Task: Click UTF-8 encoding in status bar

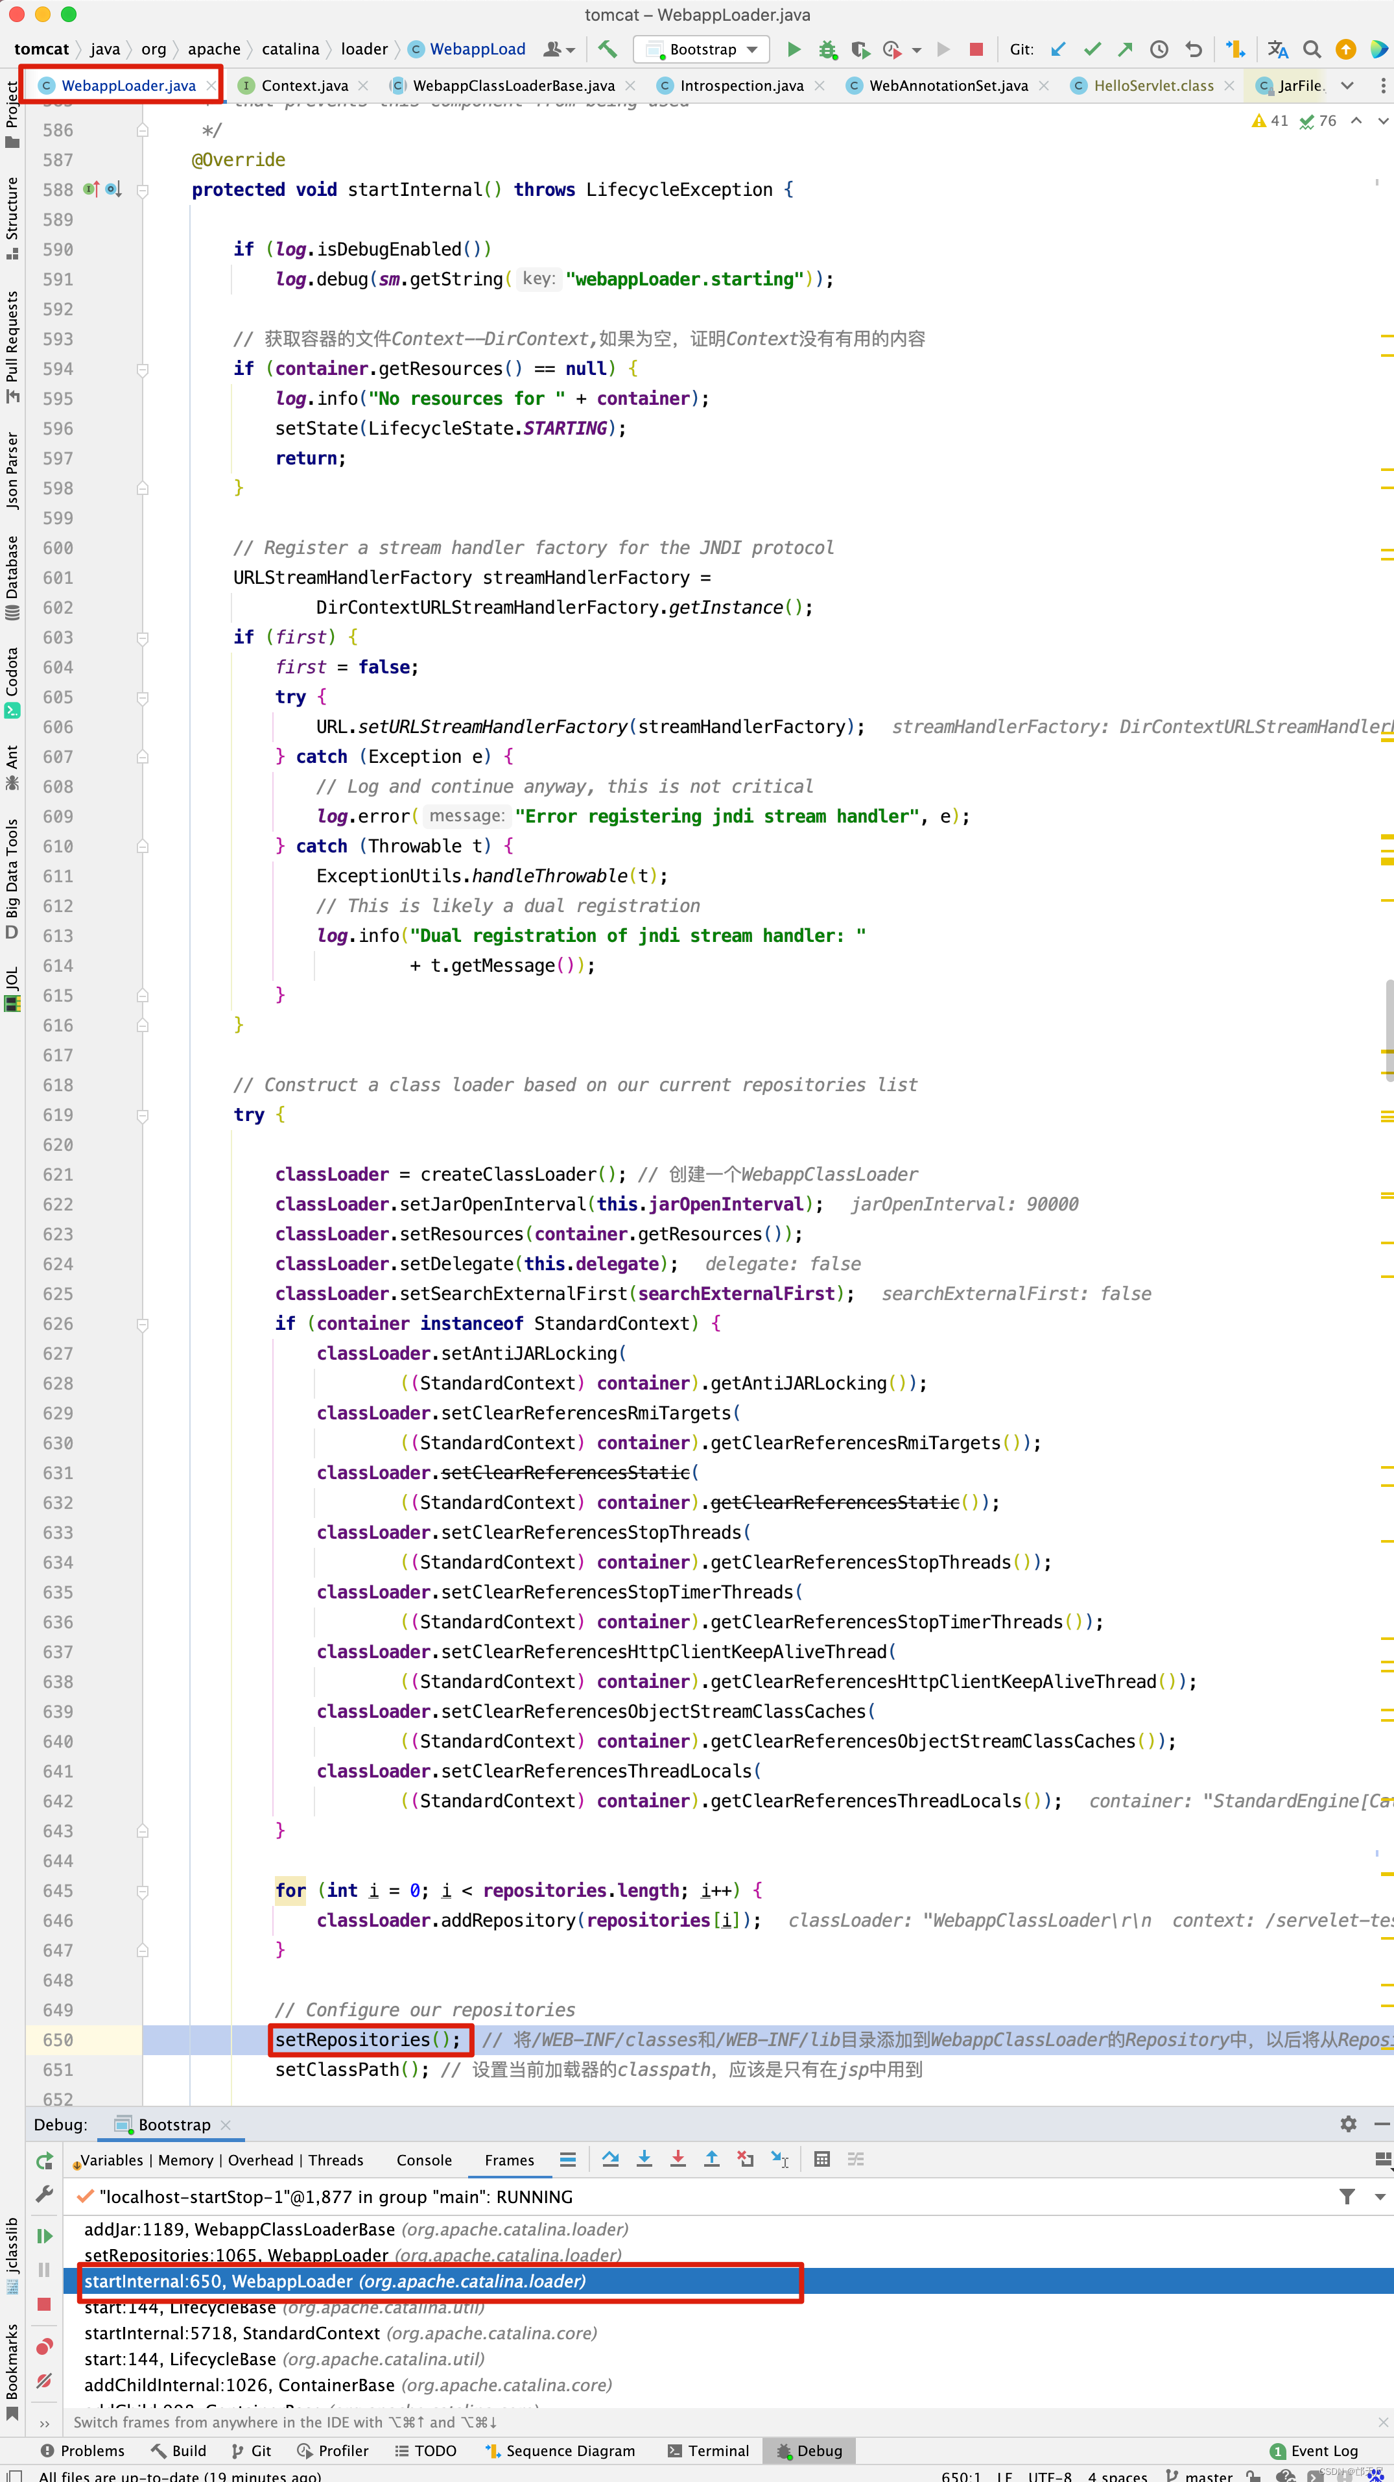Action: click(1049, 2476)
